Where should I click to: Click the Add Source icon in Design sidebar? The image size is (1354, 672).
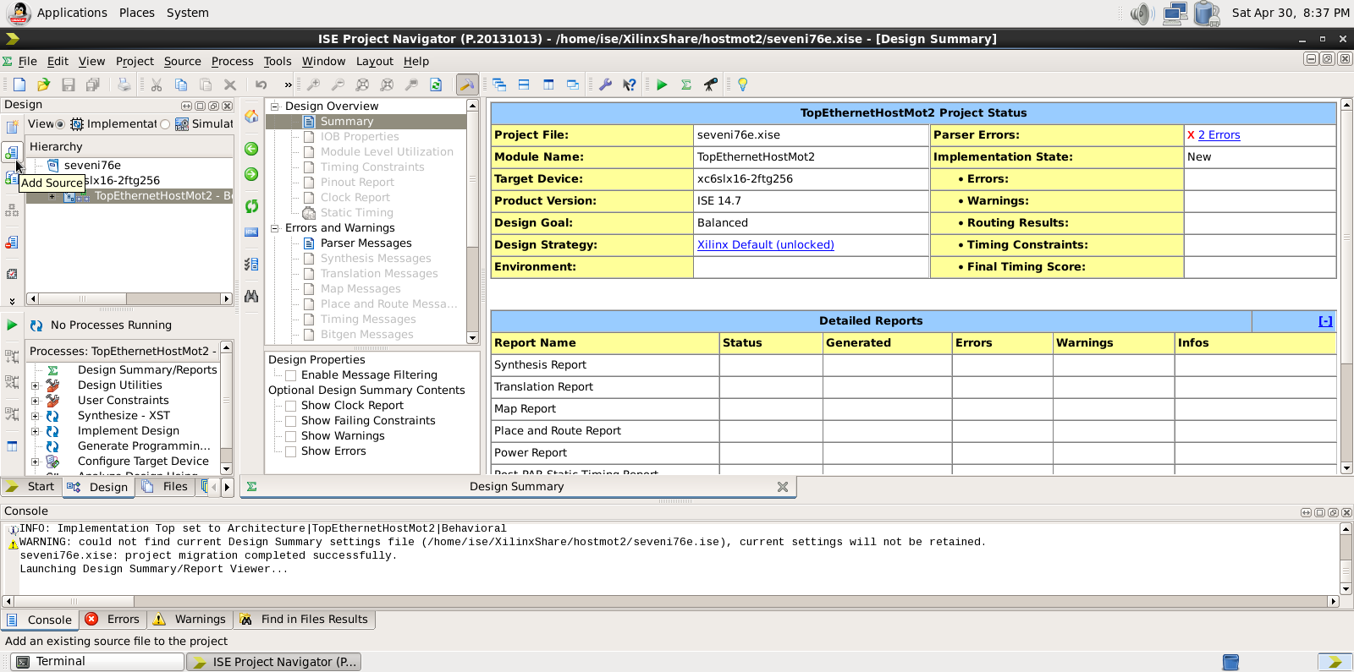point(12,152)
